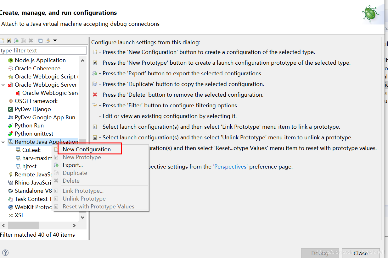Click the PyDev Google App Run icon

point(11,117)
